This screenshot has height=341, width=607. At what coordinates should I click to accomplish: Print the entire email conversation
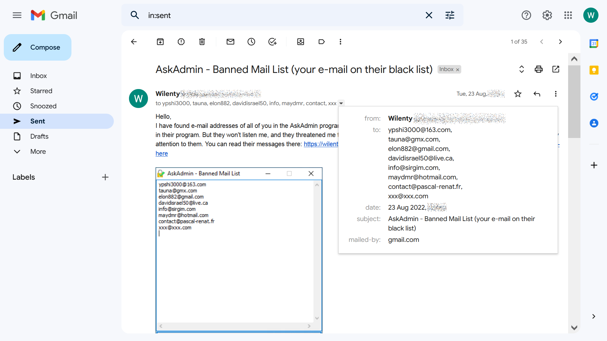pos(539,69)
